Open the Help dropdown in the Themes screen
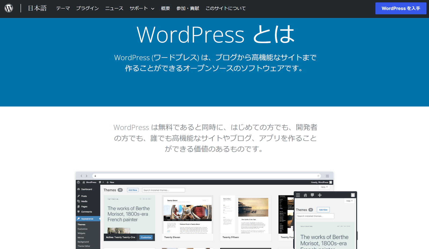This screenshot has width=429, height=249. [x=324, y=187]
